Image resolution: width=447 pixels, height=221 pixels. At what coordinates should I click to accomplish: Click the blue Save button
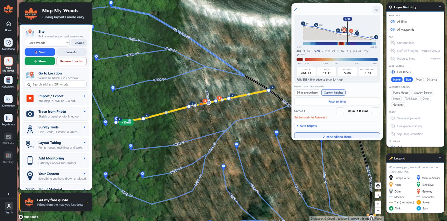click(40, 52)
